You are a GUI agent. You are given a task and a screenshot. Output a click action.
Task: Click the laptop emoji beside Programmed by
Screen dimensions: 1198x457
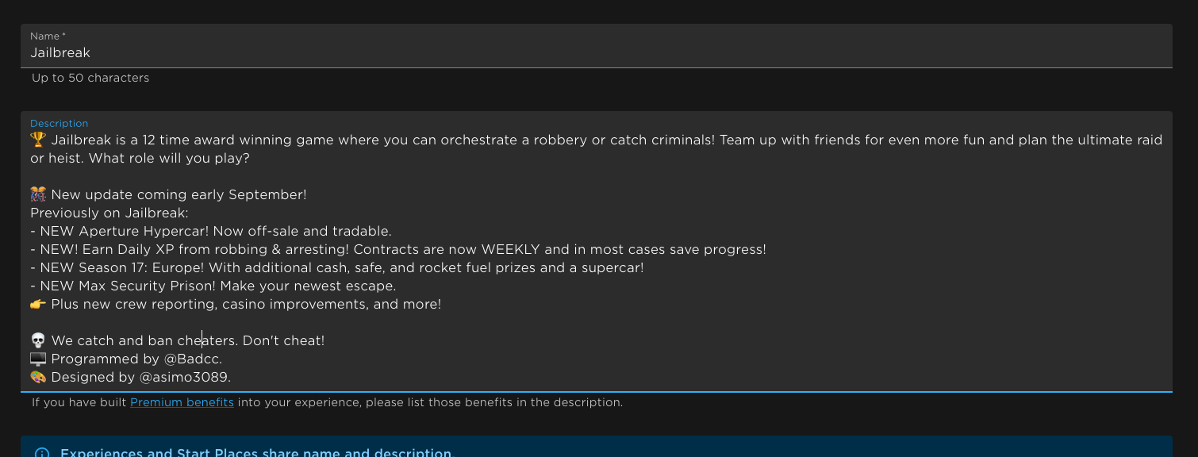pos(37,358)
